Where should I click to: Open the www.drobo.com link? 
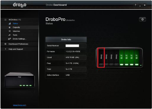(x=20, y=105)
